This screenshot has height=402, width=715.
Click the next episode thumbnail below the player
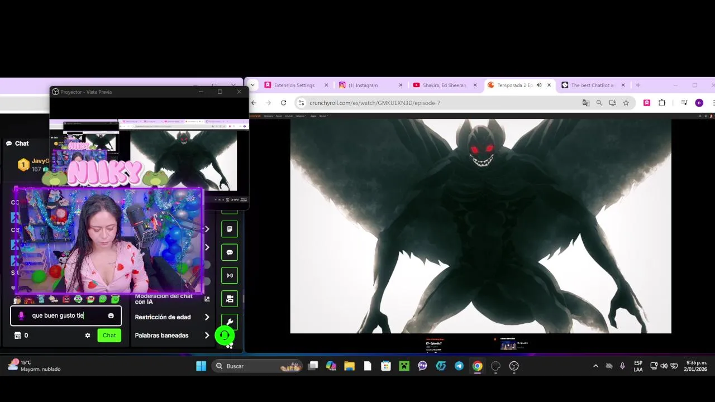coord(508,346)
